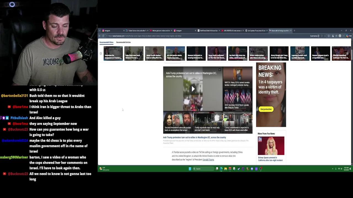This screenshot has height=198, width=353.
Task: Open the Chat assistant button
Action: pos(349,36)
